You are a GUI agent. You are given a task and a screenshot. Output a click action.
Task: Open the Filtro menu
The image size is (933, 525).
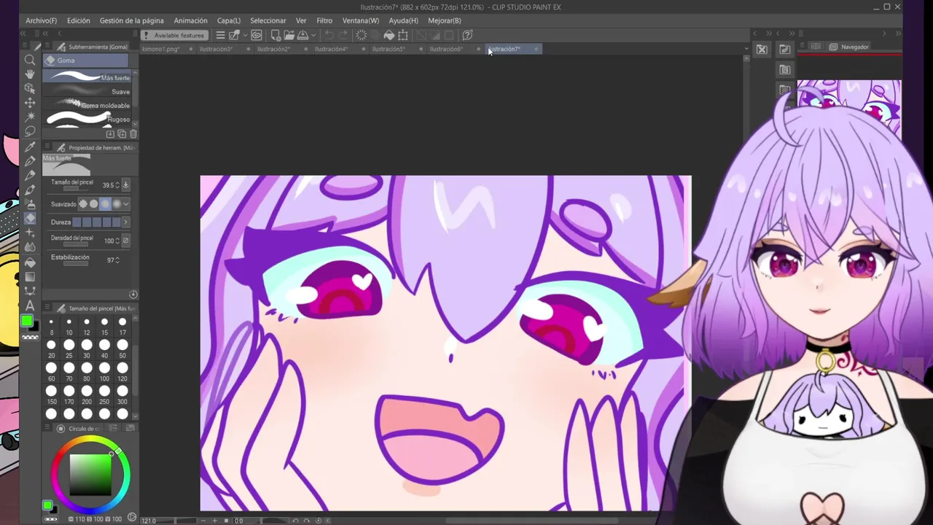(324, 20)
